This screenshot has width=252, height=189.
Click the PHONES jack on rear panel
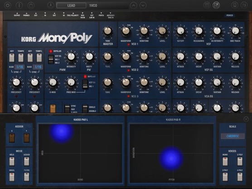pyautogui.click(x=26, y=15)
